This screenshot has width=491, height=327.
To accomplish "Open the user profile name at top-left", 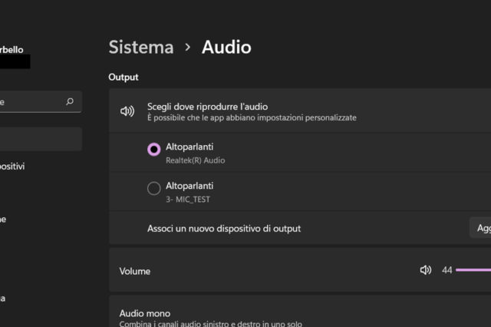I will pyautogui.click(x=15, y=49).
